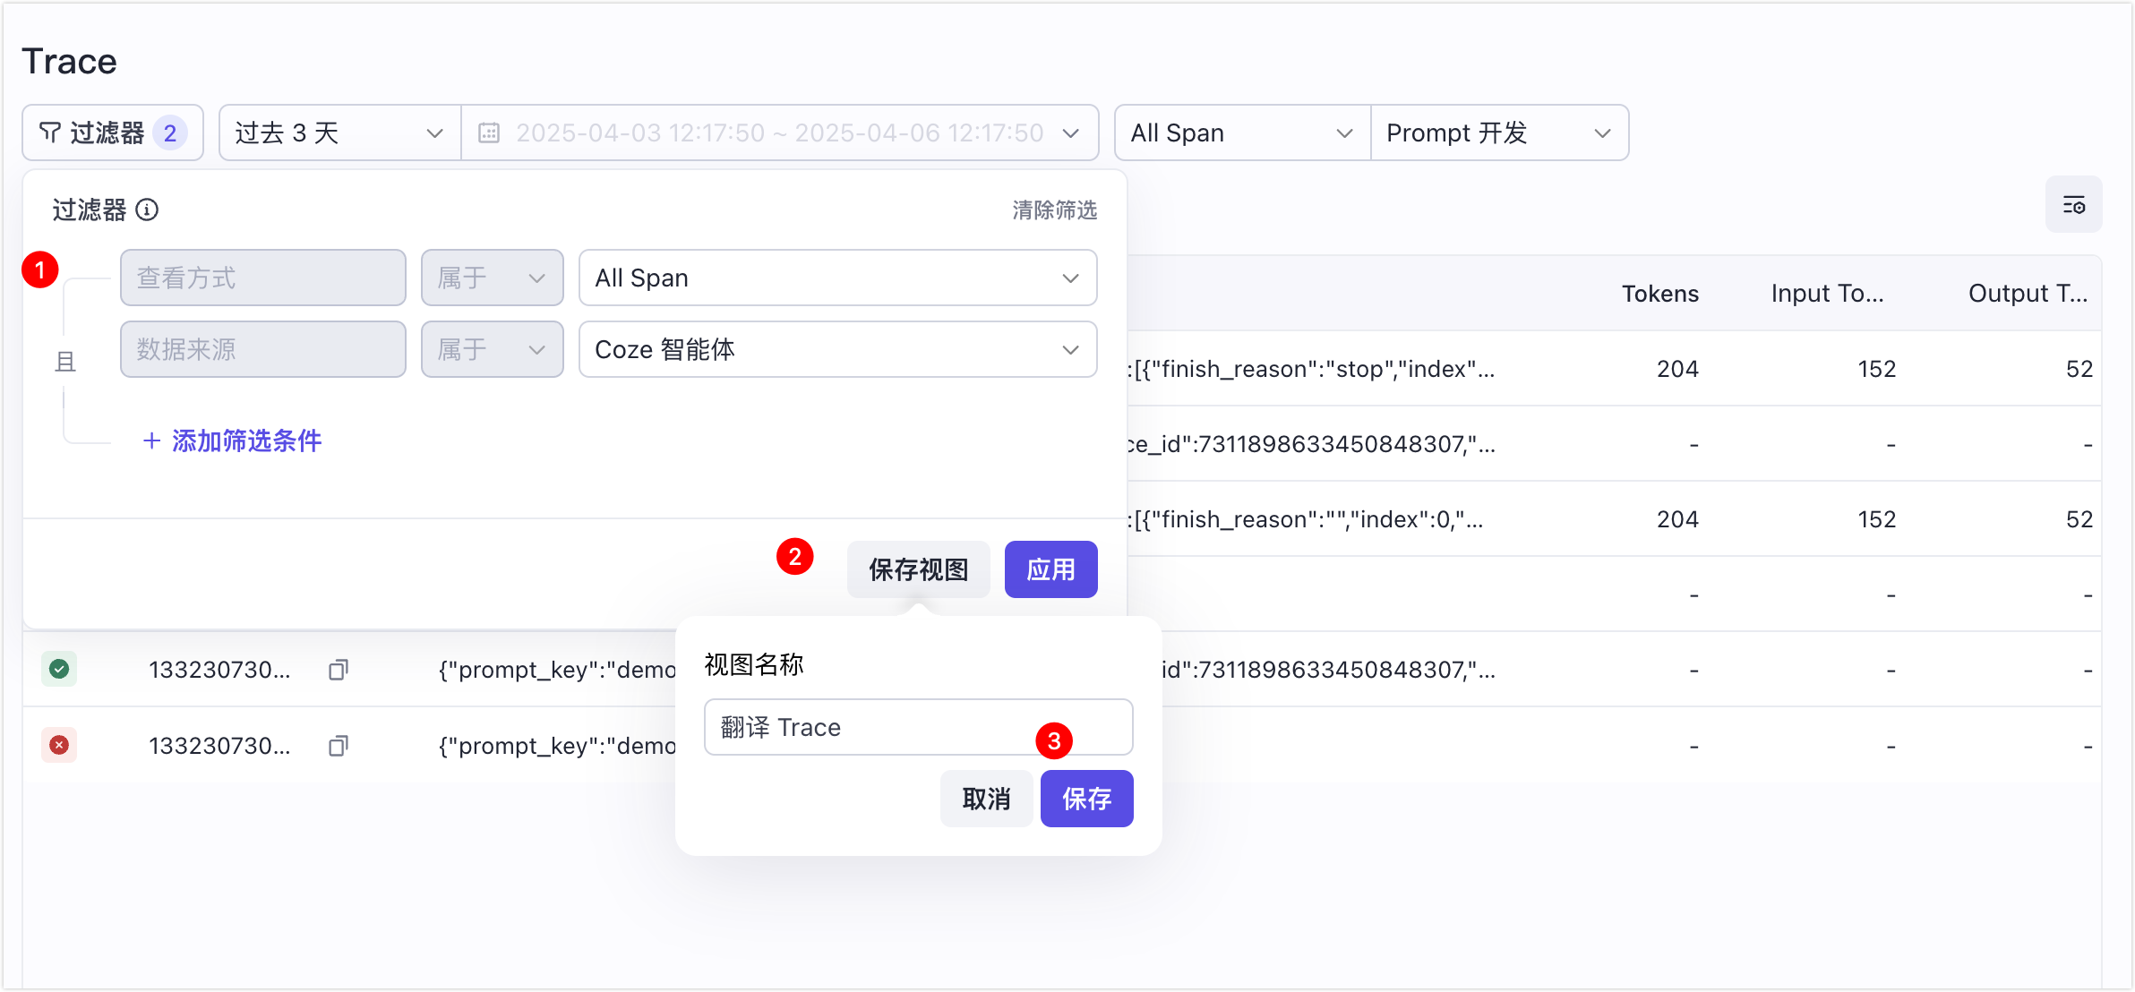Expand the All Span dropdown in filter panel
2135x992 pixels.
pos(837,278)
